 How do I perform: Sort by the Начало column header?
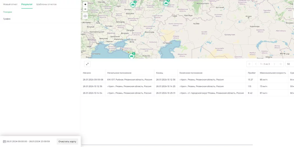(x=87, y=73)
